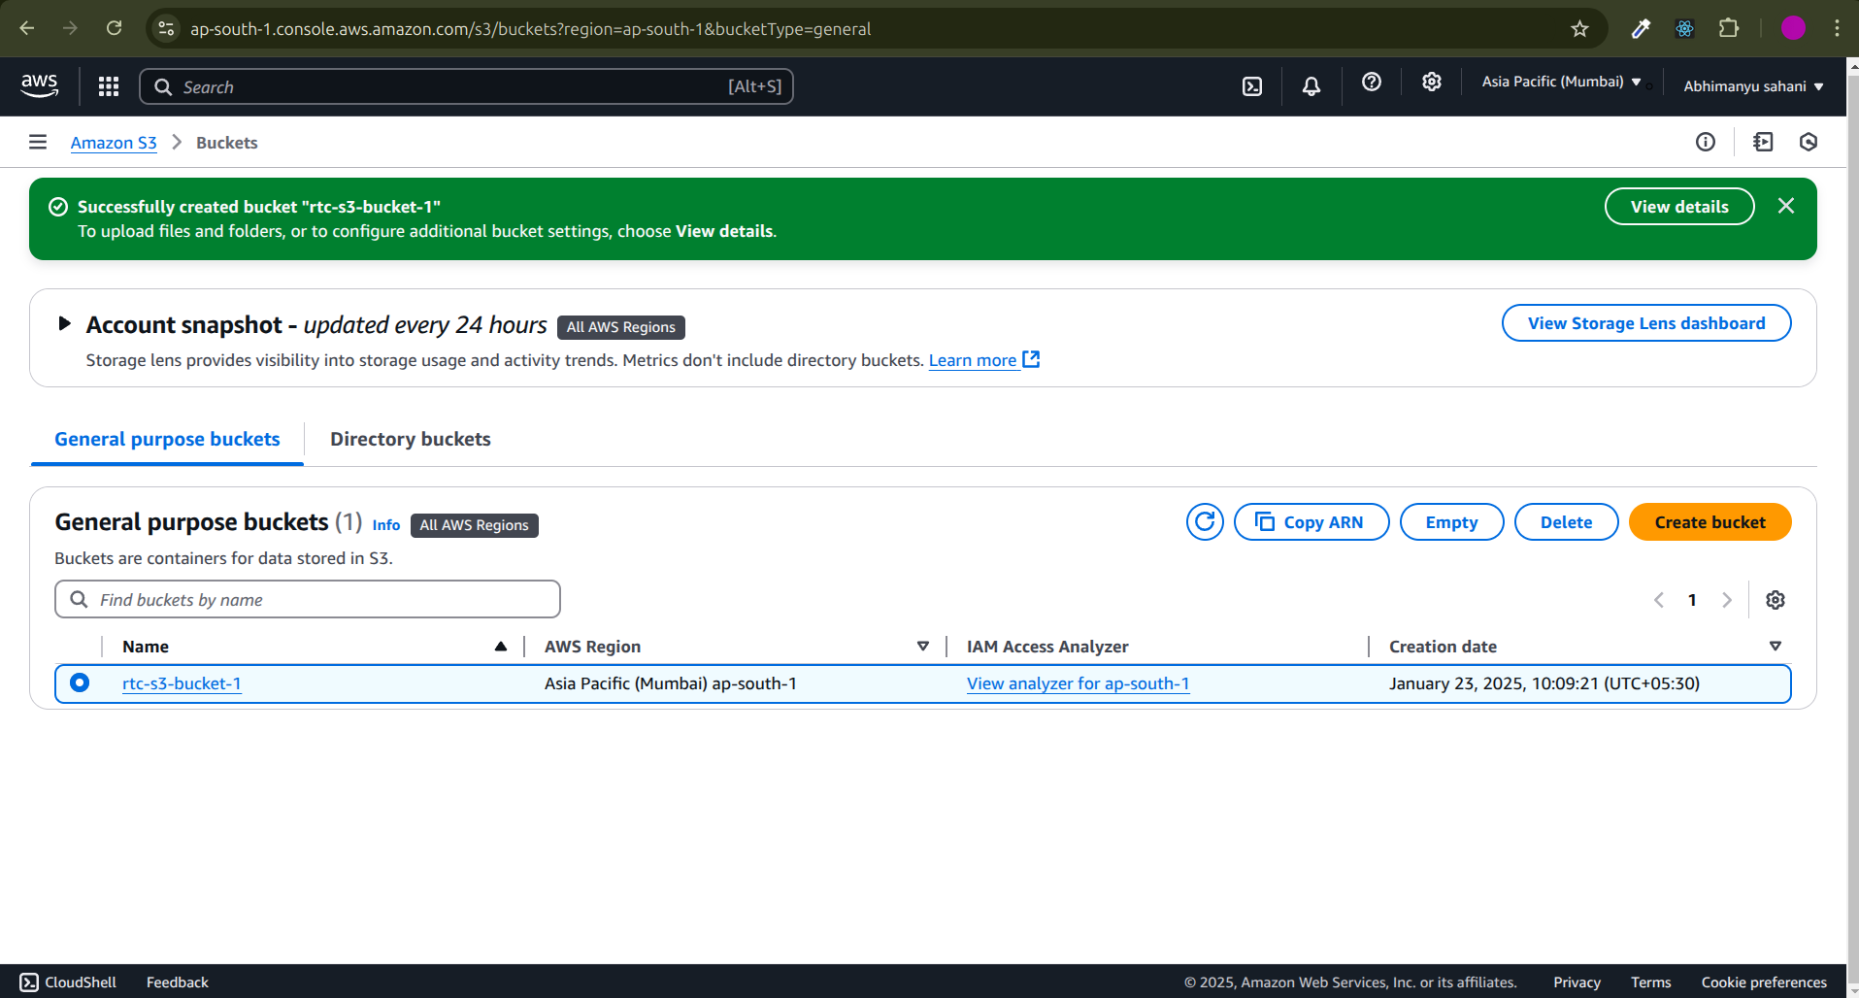This screenshot has width=1859, height=998.
Task: Sort buckets by AWS Region column
Action: (923, 647)
